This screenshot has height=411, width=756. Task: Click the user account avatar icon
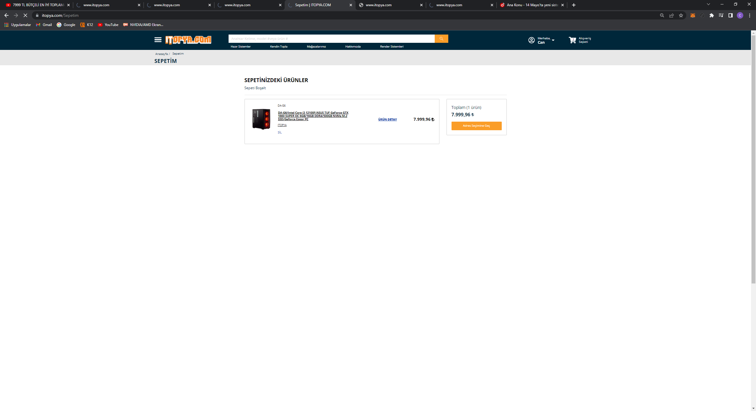(x=531, y=40)
